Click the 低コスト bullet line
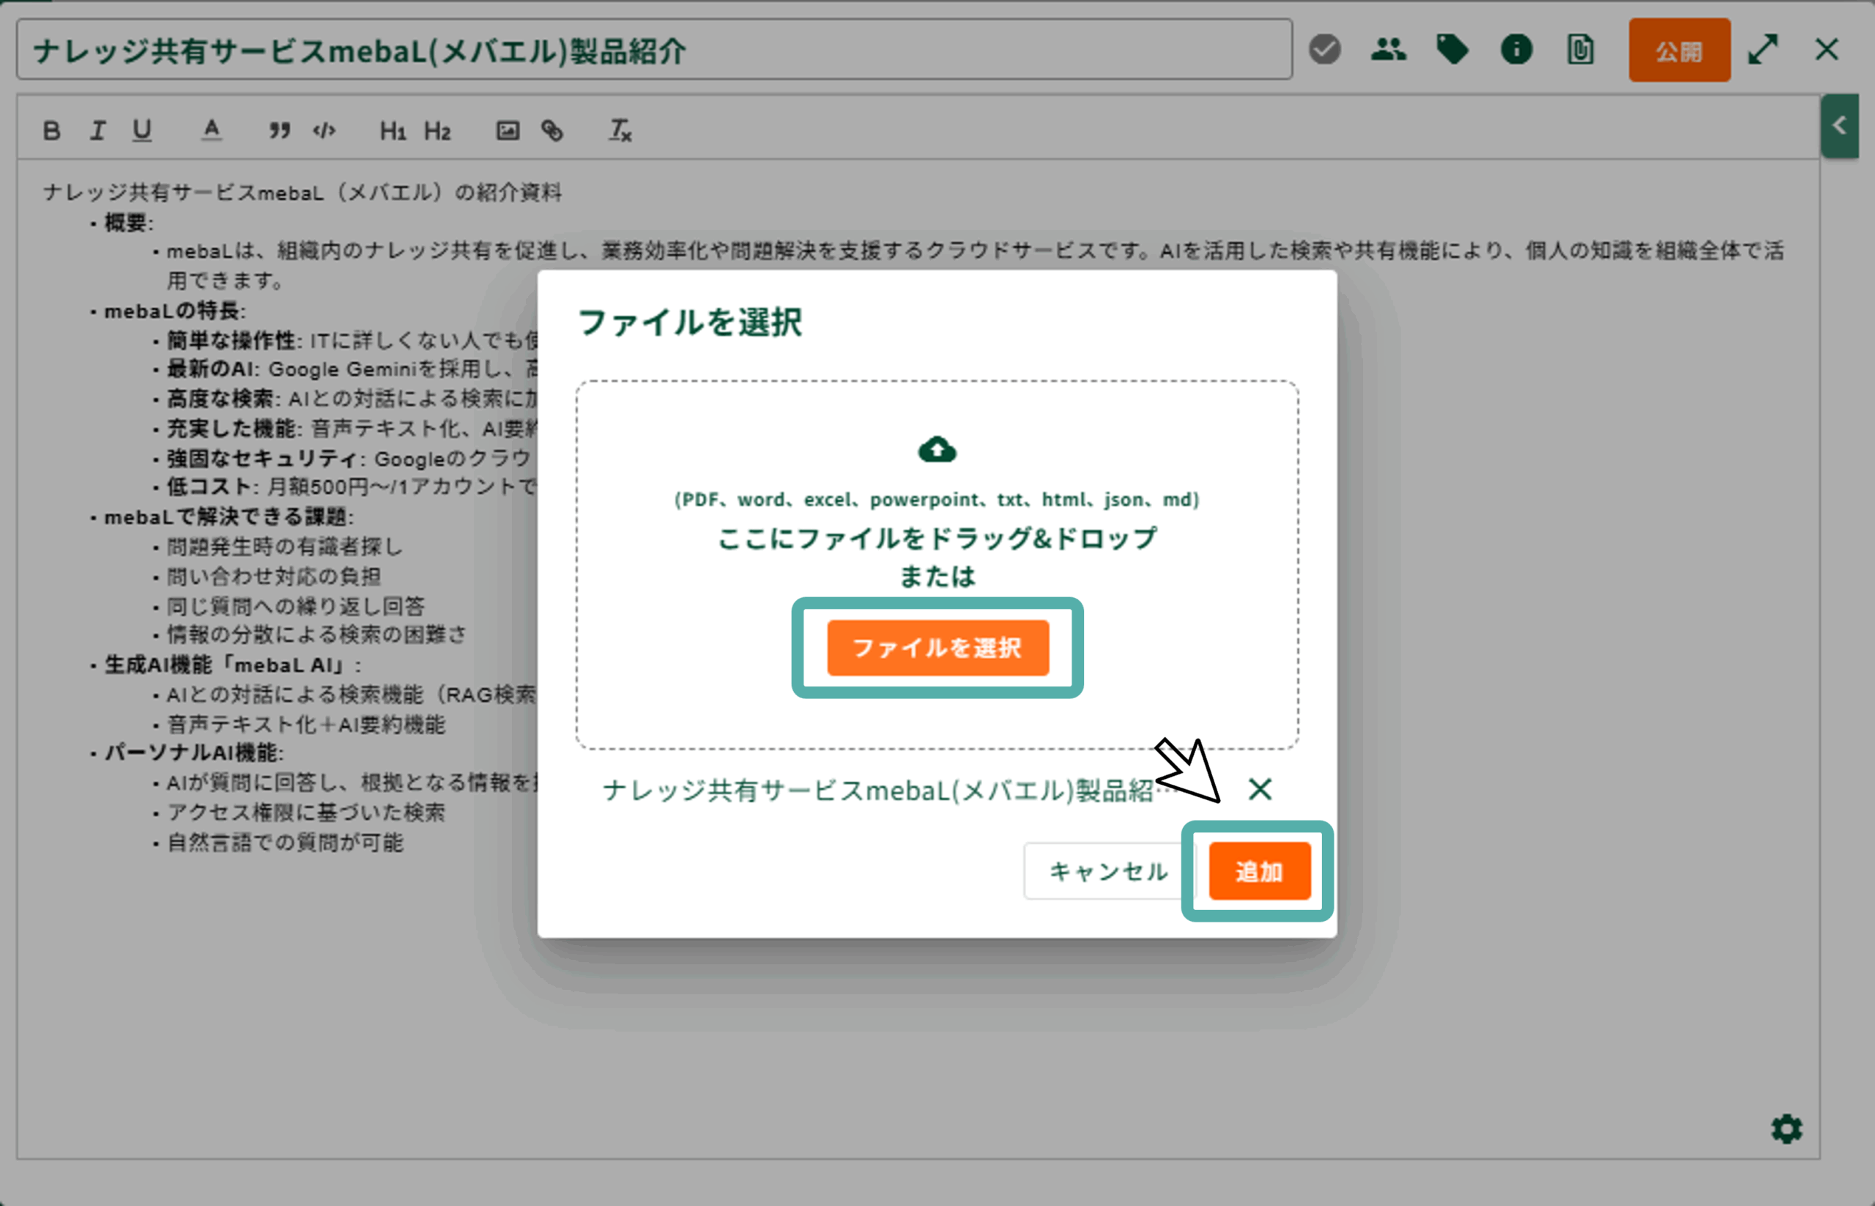This screenshot has height=1206, width=1875. pos(352,487)
